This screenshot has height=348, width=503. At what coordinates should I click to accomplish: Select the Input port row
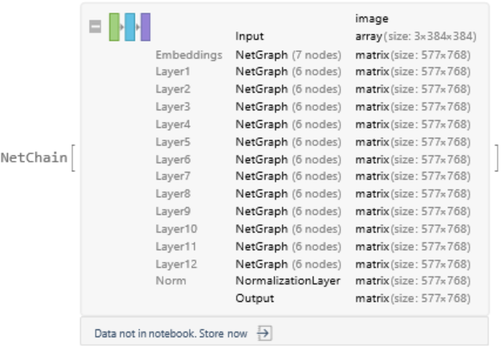click(x=250, y=36)
